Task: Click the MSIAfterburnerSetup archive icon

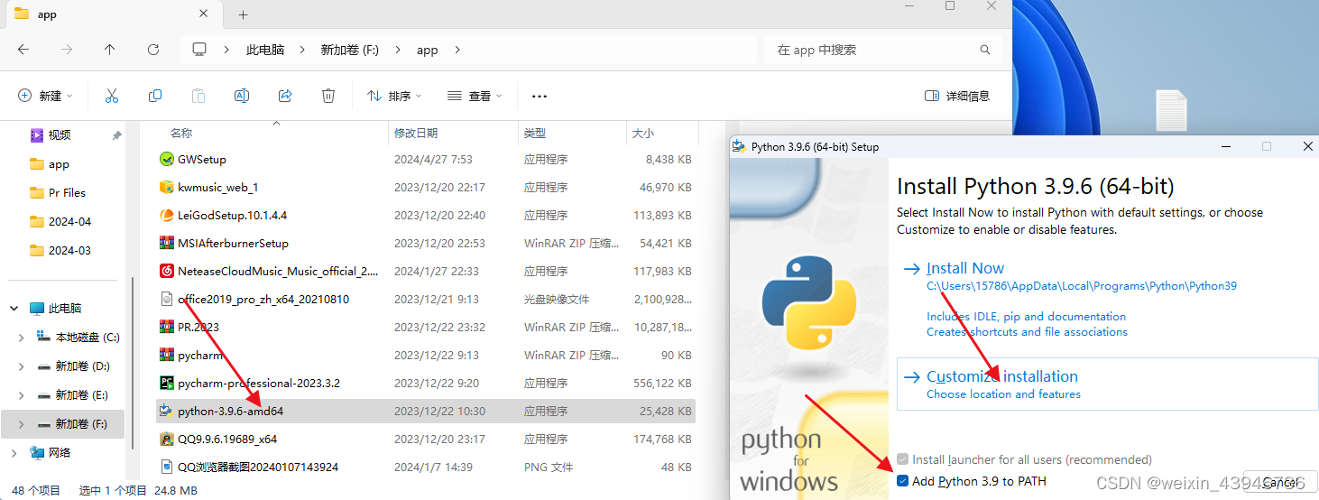Action: point(166,243)
